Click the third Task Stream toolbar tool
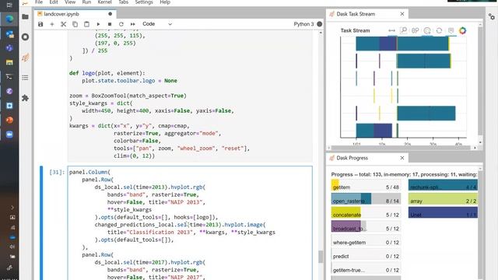 pyautogui.click(x=415, y=30)
